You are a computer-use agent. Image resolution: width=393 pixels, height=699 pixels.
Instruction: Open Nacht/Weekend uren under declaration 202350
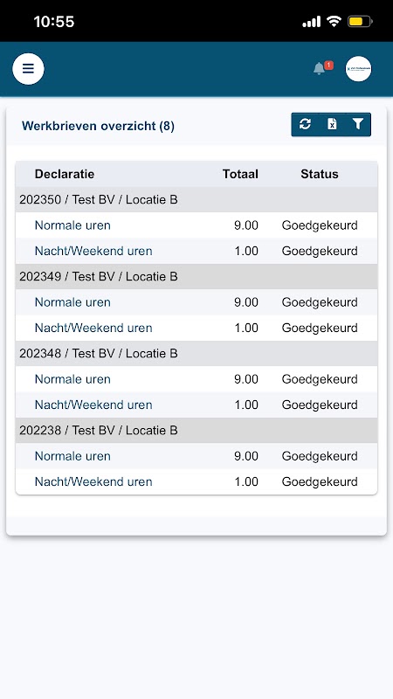(x=93, y=251)
